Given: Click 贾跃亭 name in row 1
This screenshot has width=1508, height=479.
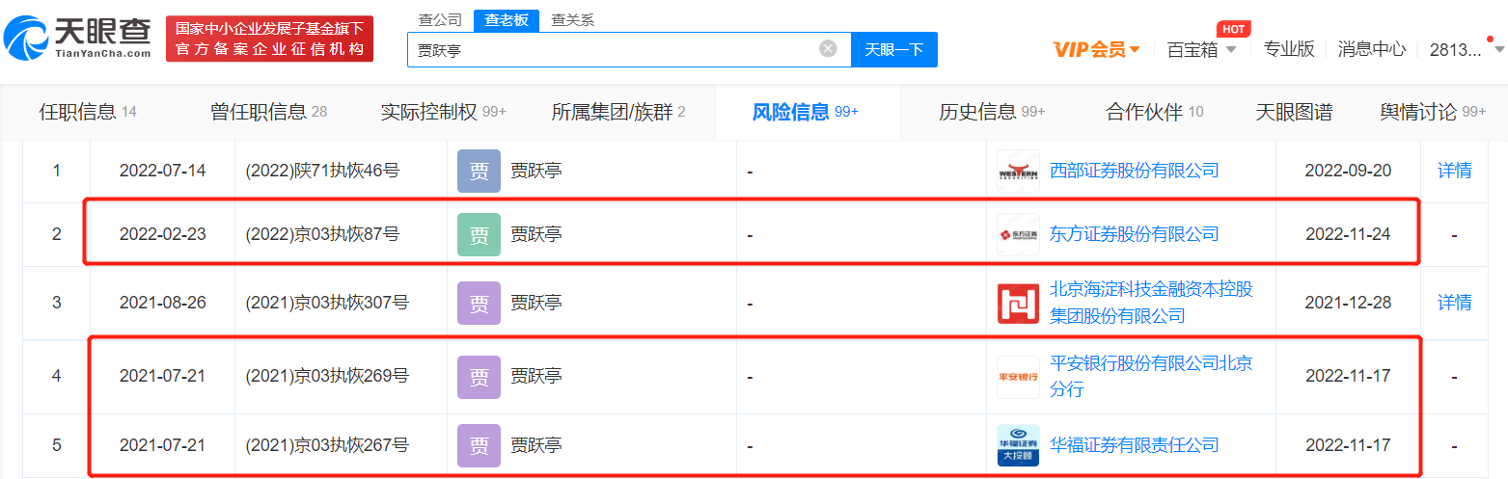Looking at the screenshot, I should click(x=536, y=171).
